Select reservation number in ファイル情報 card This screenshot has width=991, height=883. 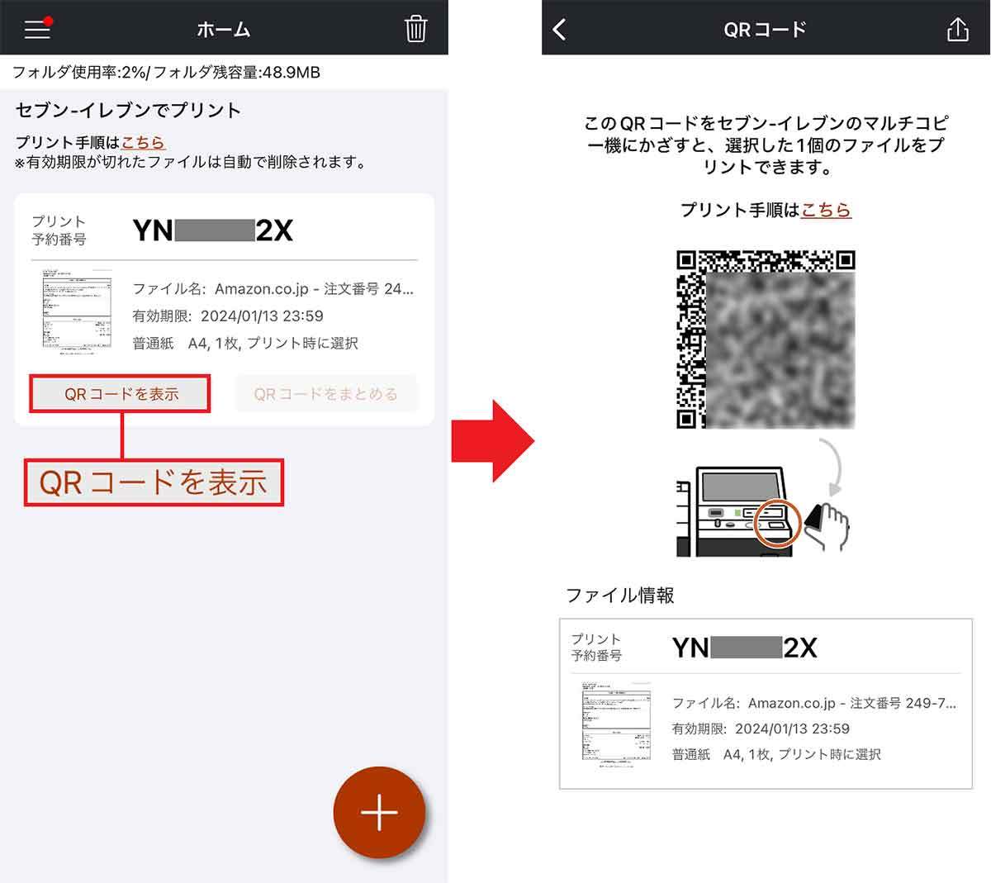click(x=745, y=648)
